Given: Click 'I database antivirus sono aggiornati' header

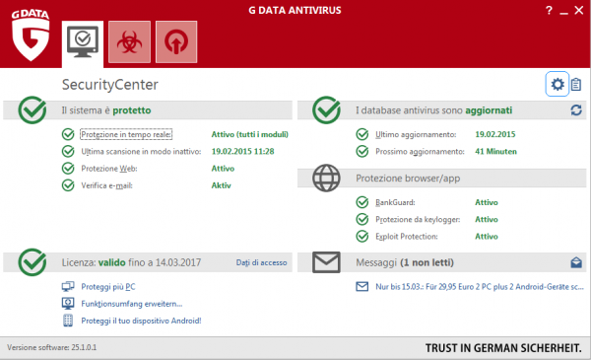Looking at the screenshot, I should 433,110.
